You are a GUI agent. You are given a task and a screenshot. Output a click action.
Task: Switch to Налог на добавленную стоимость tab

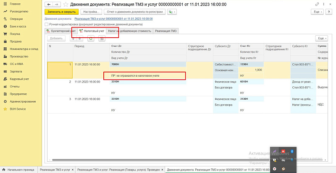[130, 31]
